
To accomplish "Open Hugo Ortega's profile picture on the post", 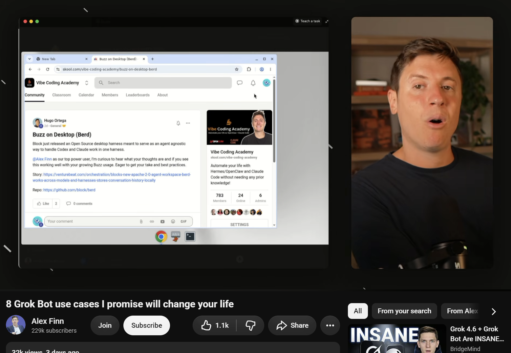I will coord(37,123).
